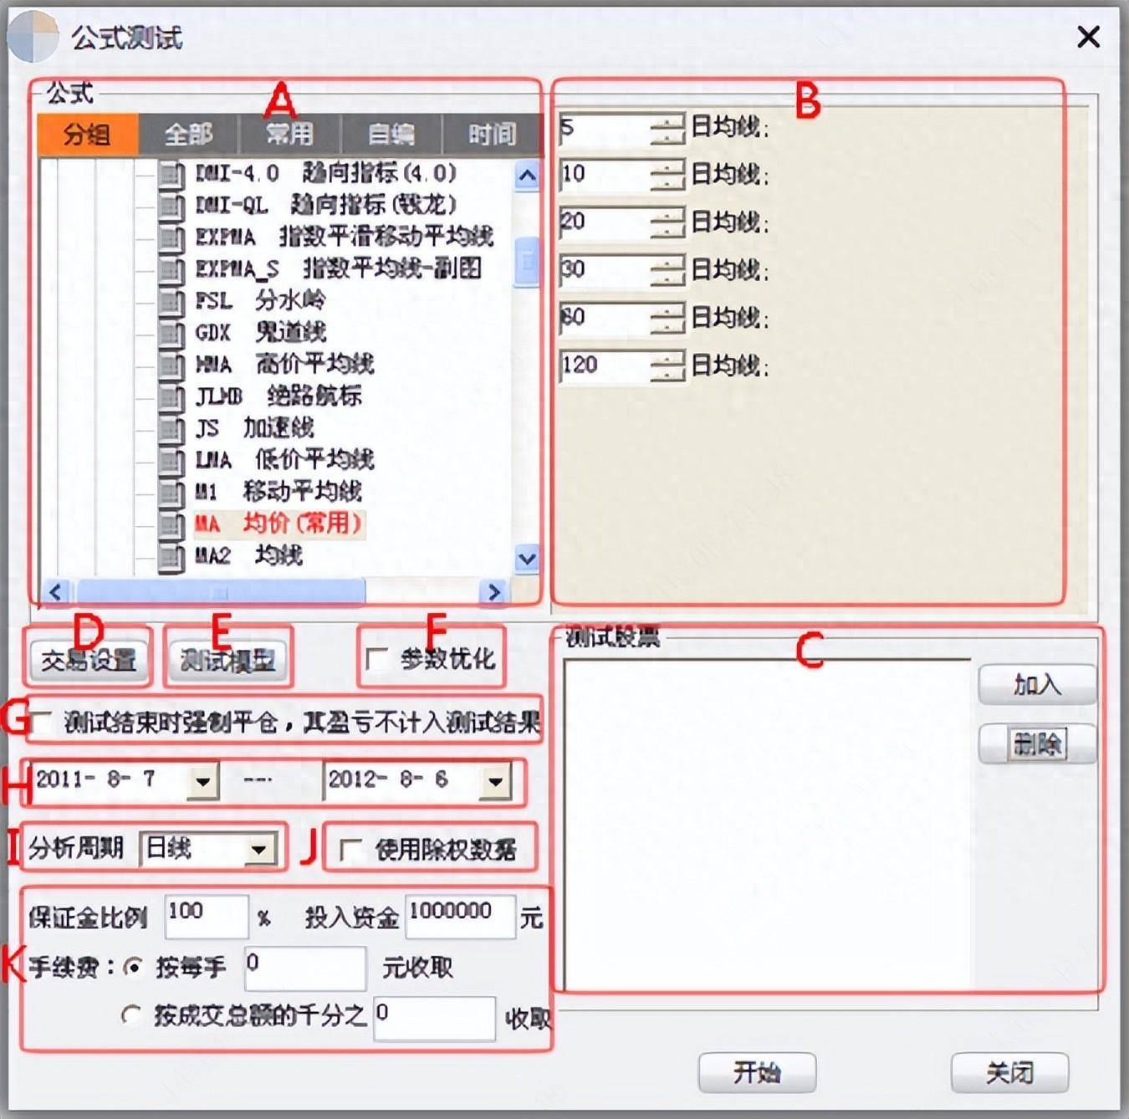Click the spinner on the 5 日均线 field

click(667, 129)
